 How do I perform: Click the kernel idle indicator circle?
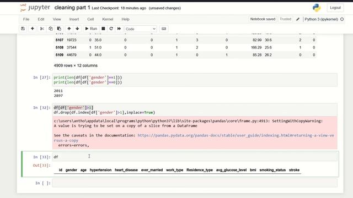tap(342, 19)
